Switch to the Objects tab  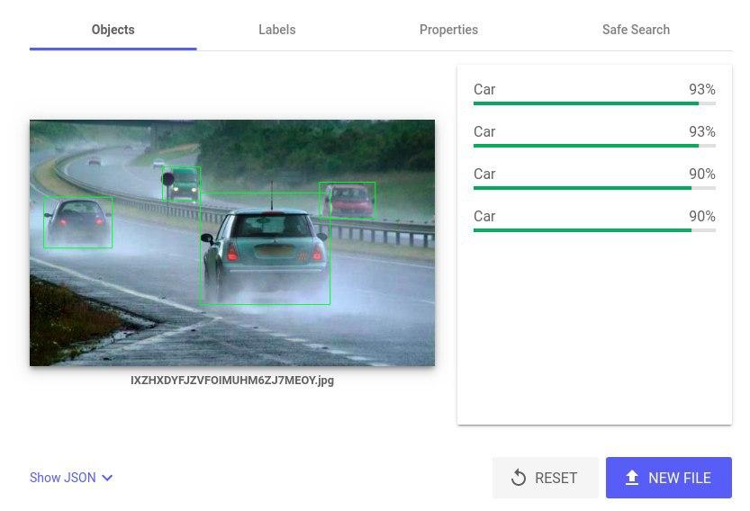tap(113, 30)
